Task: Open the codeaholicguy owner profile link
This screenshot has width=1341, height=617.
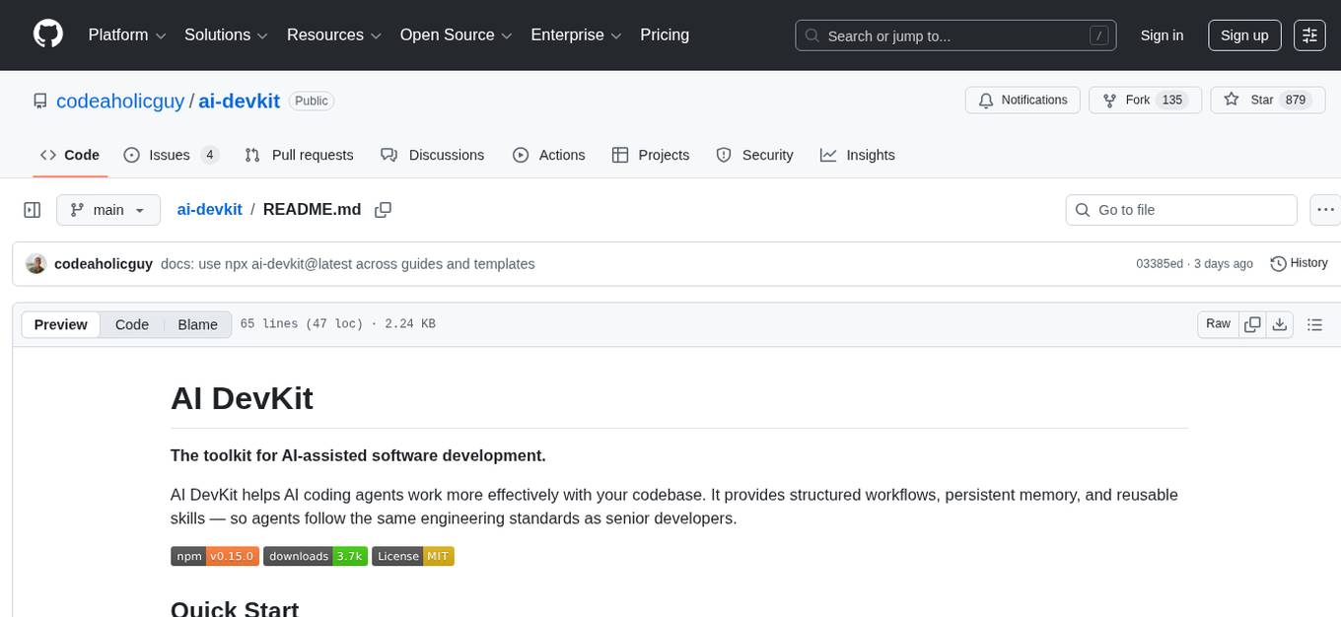Action: (120, 101)
